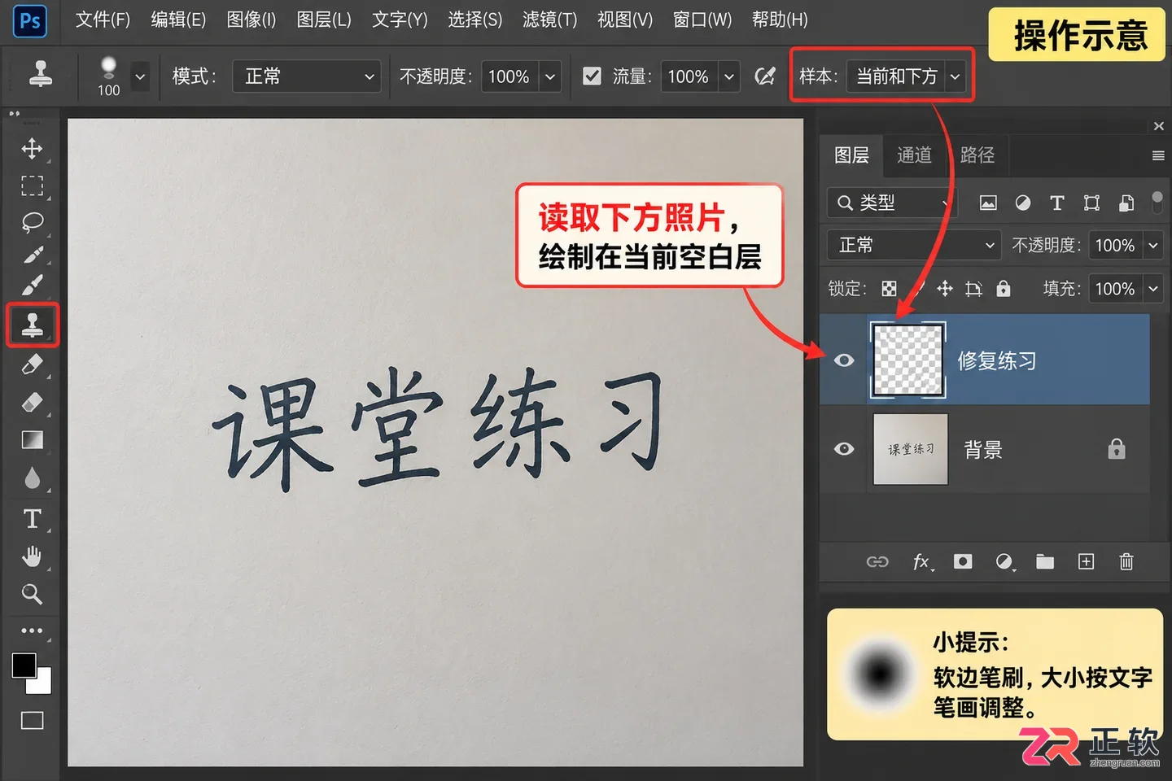Select the Blur droplet tool
This screenshot has height=781, width=1172.
pyautogui.click(x=32, y=478)
